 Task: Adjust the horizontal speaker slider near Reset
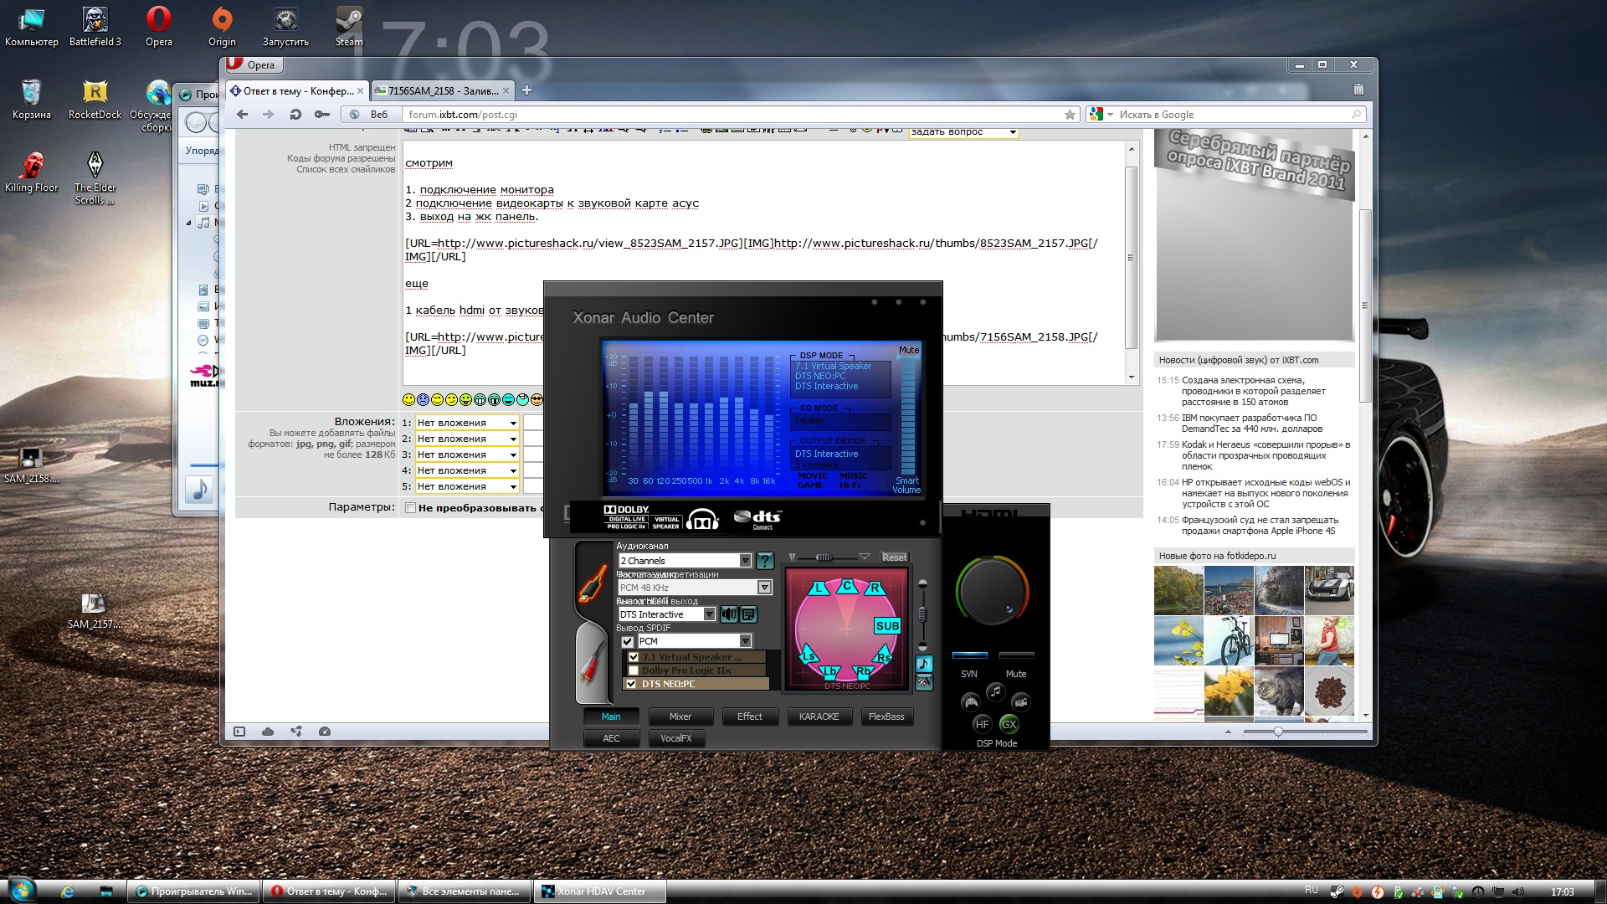click(824, 557)
